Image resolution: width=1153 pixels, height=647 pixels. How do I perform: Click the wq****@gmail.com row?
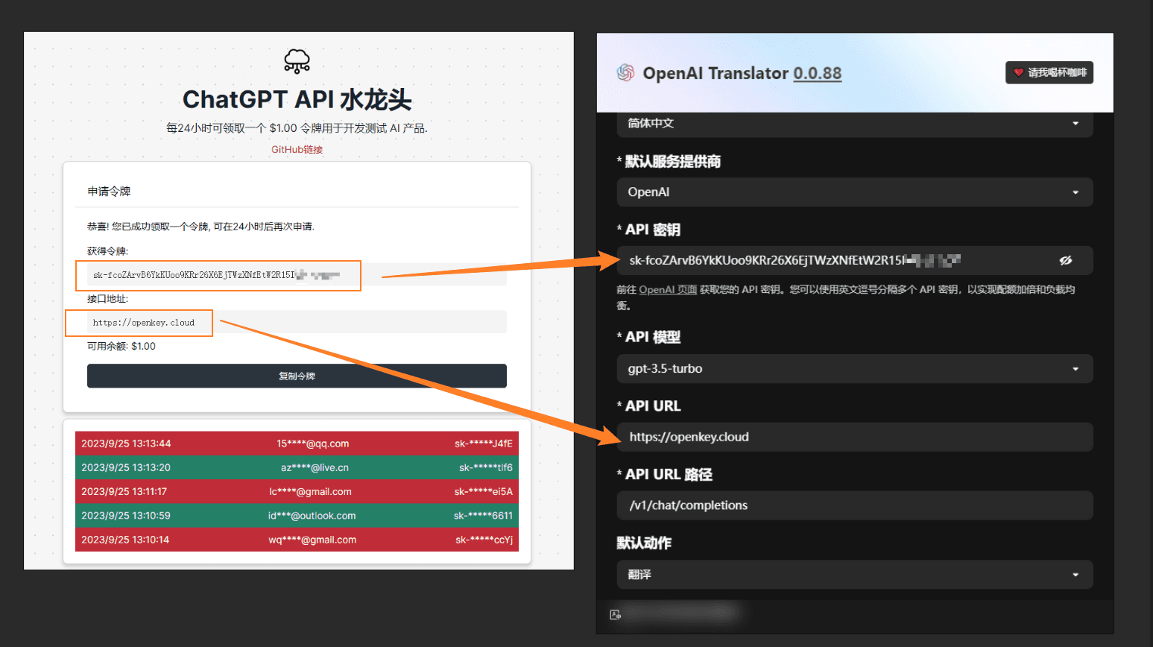[297, 540]
